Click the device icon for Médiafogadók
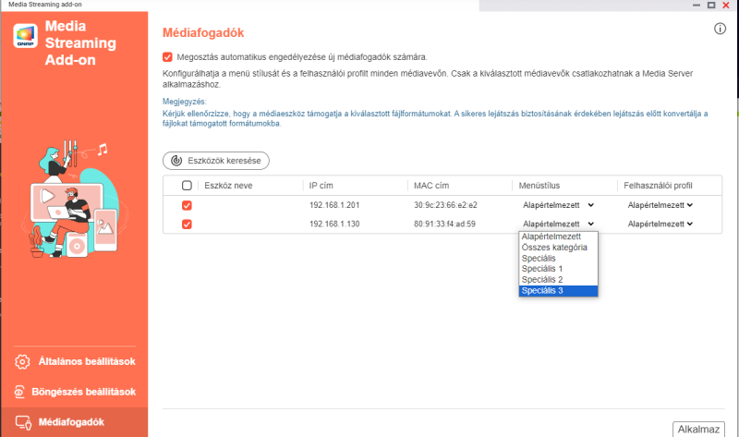739x437 pixels. click(23, 422)
